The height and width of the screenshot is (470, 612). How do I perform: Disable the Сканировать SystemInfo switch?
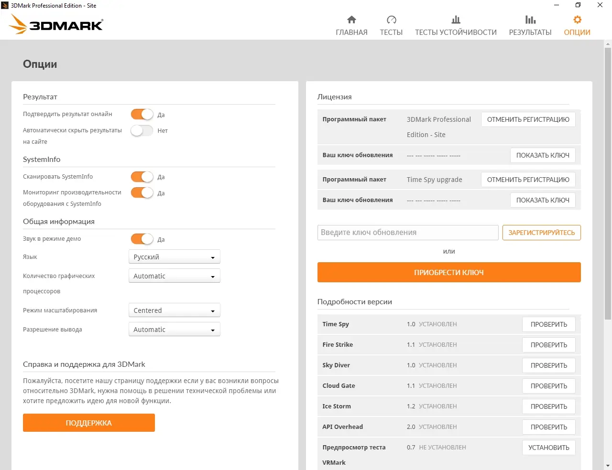(142, 177)
